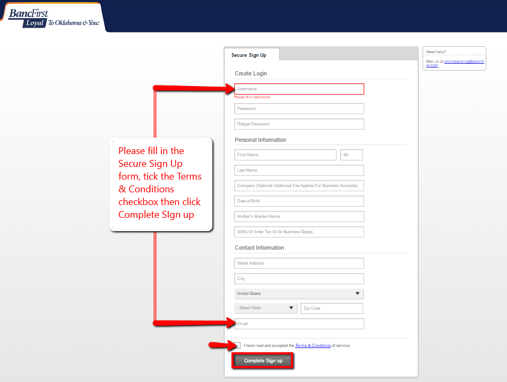Open the United States country dropdown
Screen dimensions: 507x382
299,293
